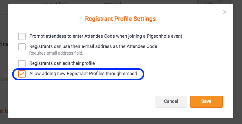242x124 pixels.
Task: Click the 'Requires email address field.' hint text
Action: pyautogui.click(x=56, y=53)
